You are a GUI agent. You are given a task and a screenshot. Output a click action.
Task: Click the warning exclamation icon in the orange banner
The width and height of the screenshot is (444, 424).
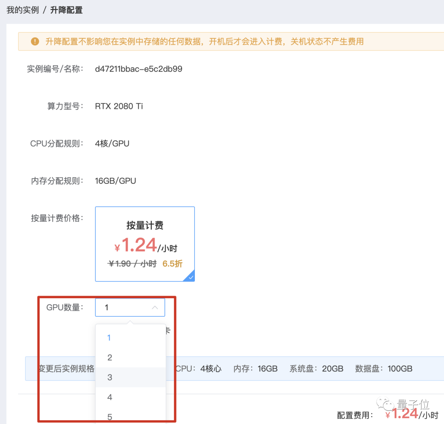coord(35,41)
